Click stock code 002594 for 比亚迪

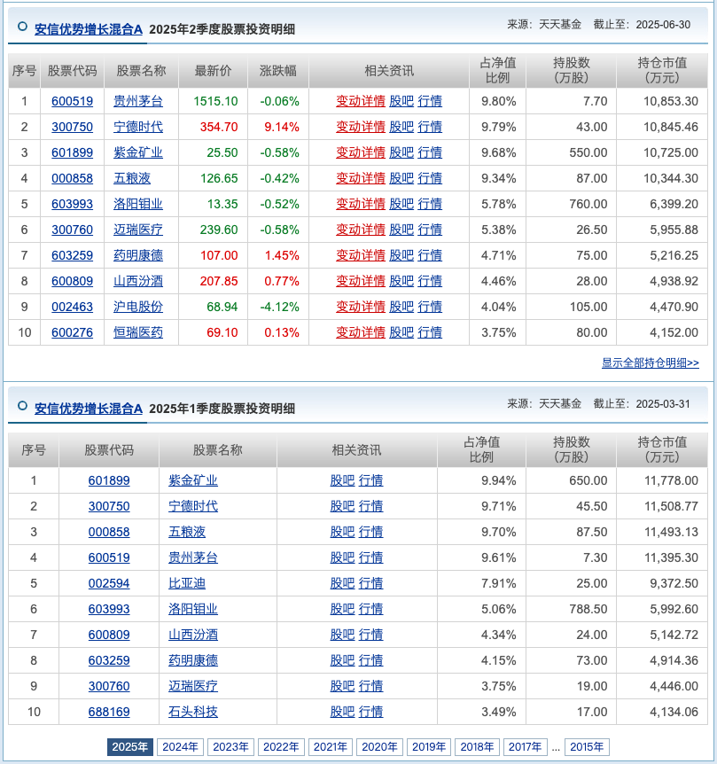coord(109,583)
